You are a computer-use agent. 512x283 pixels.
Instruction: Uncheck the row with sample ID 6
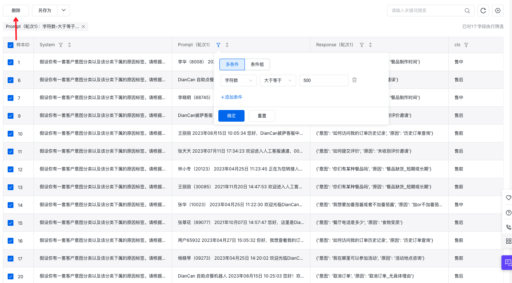coord(11,80)
